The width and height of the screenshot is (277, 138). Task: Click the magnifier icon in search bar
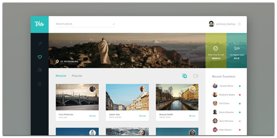pos(114,24)
